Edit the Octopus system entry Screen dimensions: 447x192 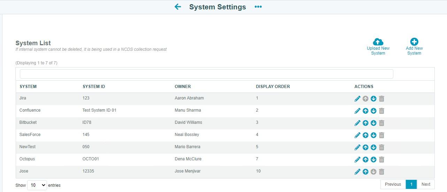point(357,160)
